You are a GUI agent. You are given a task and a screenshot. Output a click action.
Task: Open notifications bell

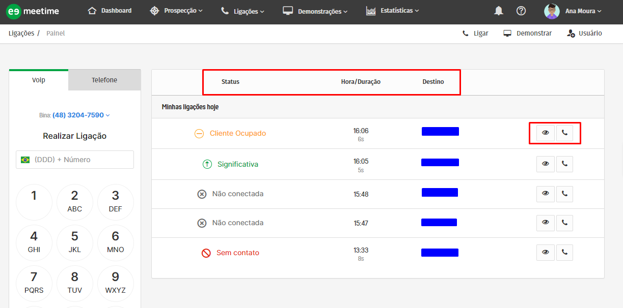[x=499, y=11]
